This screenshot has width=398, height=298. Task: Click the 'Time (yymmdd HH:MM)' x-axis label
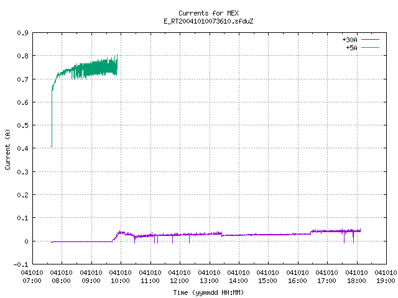click(x=208, y=292)
